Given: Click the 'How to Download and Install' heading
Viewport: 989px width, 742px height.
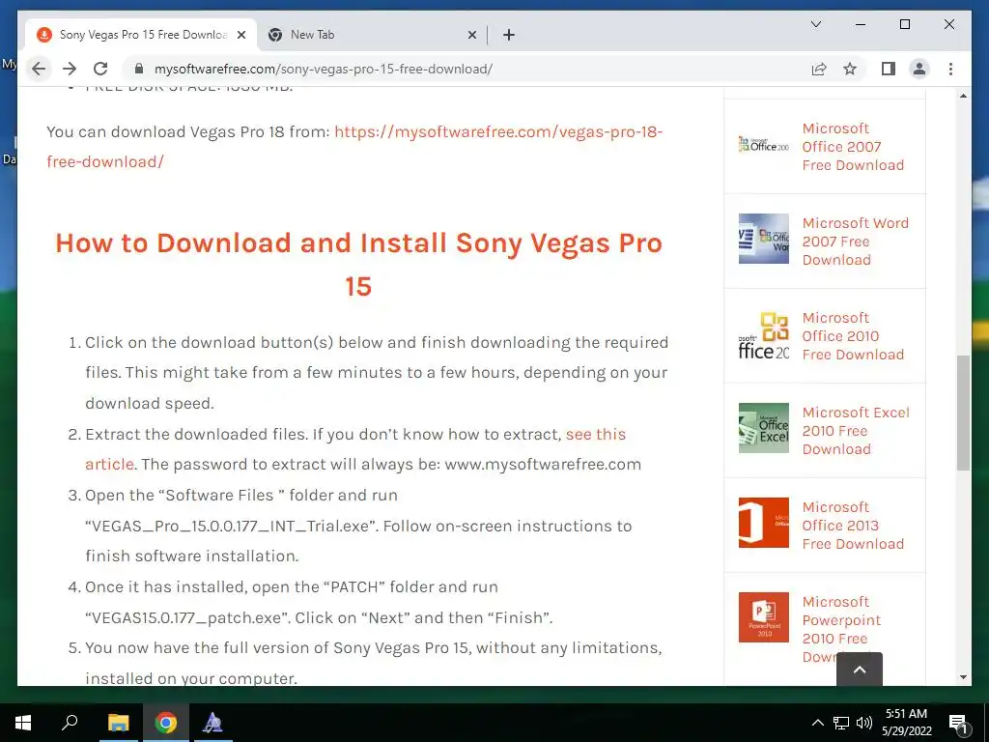Looking at the screenshot, I should 358,265.
